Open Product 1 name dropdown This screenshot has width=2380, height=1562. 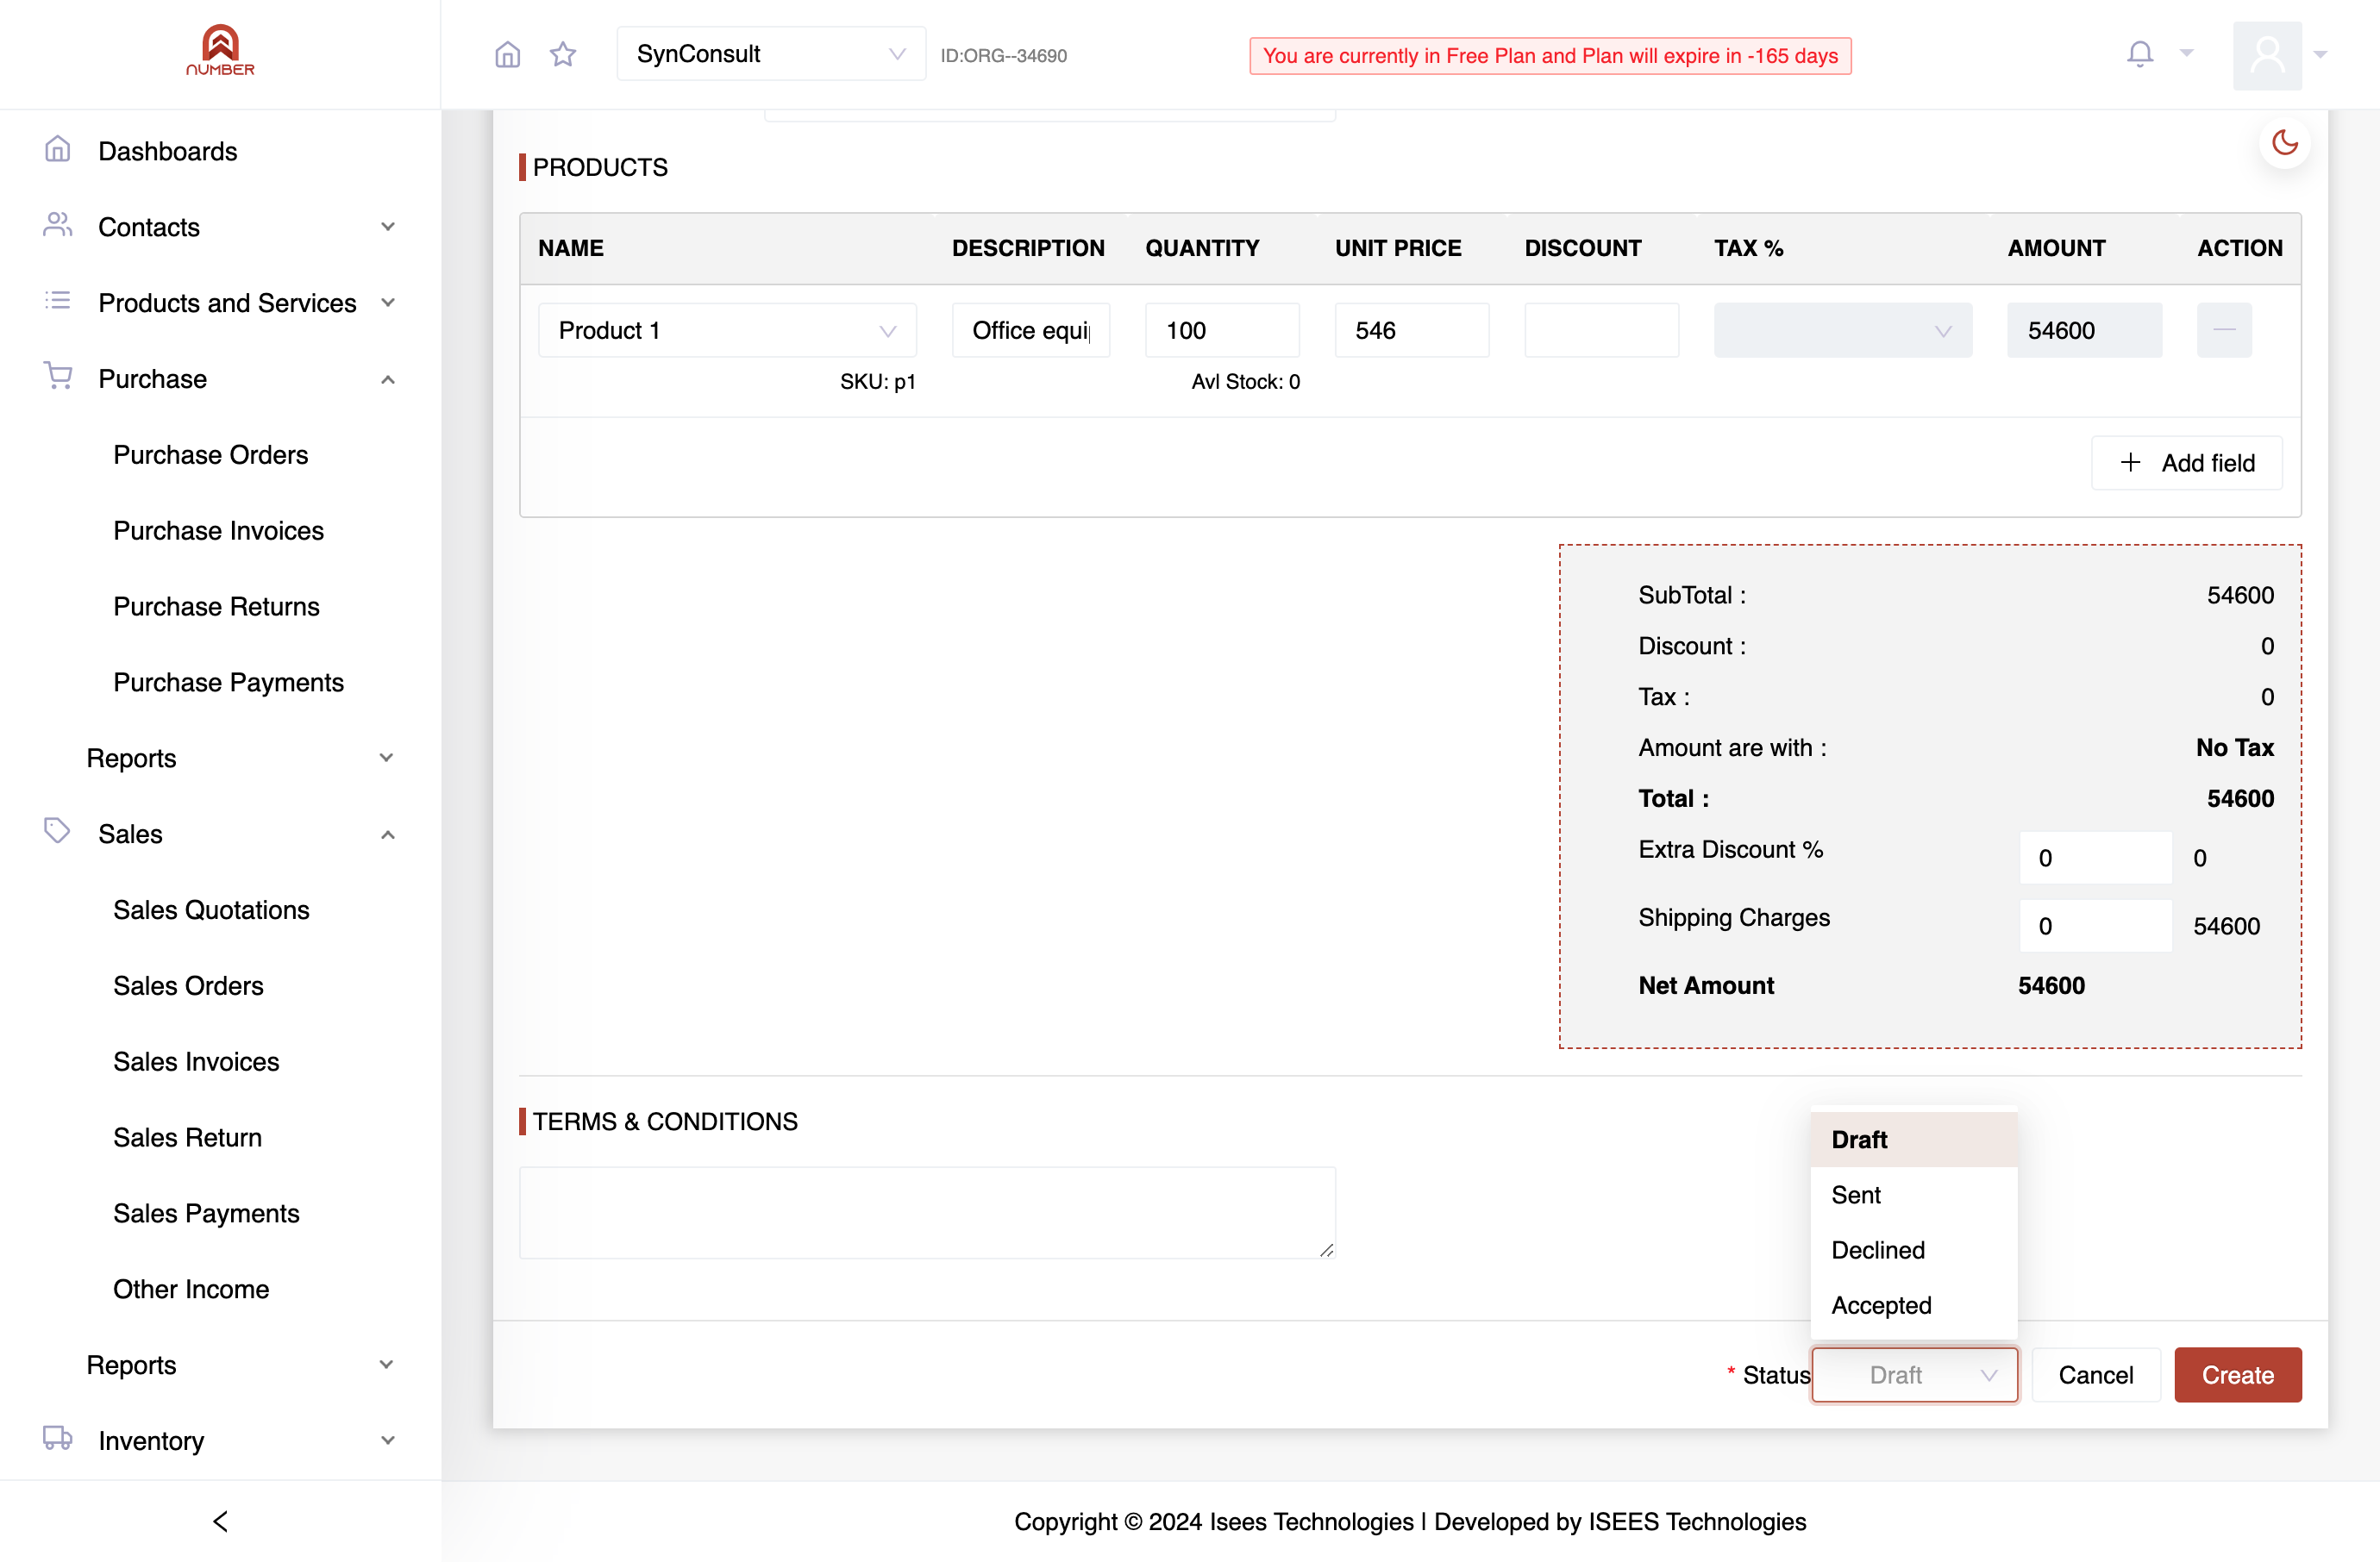(x=727, y=330)
